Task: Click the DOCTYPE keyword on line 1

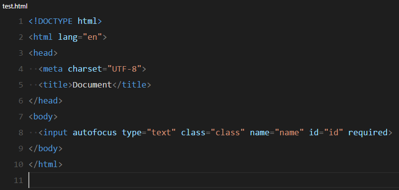Action: pyautogui.click(x=56, y=21)
